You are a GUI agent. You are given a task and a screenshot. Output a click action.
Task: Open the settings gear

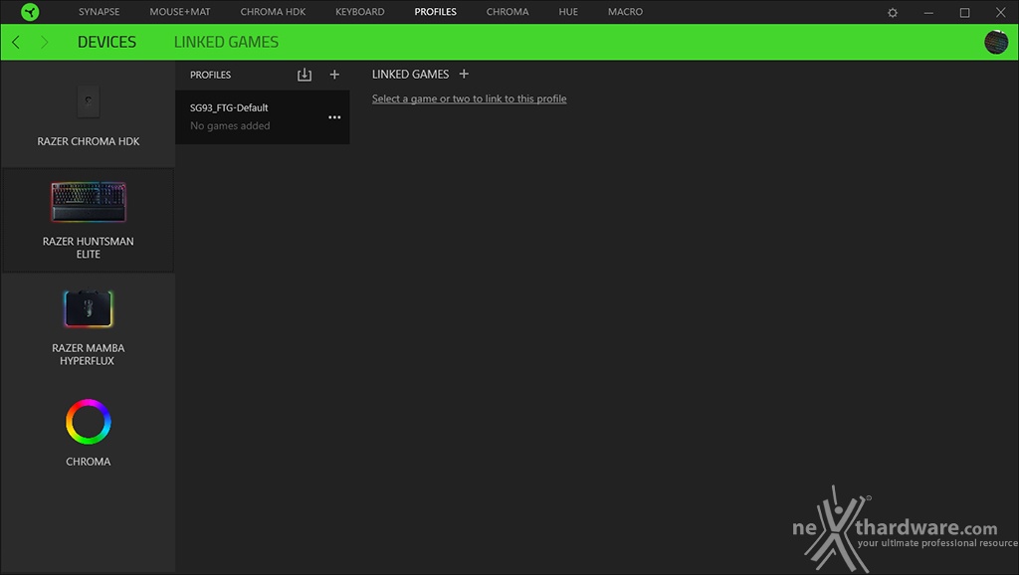coord(893,12)
